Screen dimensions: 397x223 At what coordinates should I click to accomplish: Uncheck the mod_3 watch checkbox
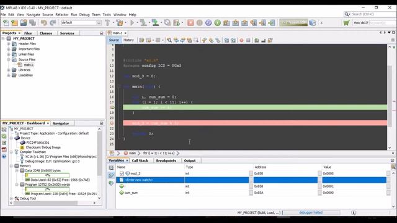[x=122, y=173]
